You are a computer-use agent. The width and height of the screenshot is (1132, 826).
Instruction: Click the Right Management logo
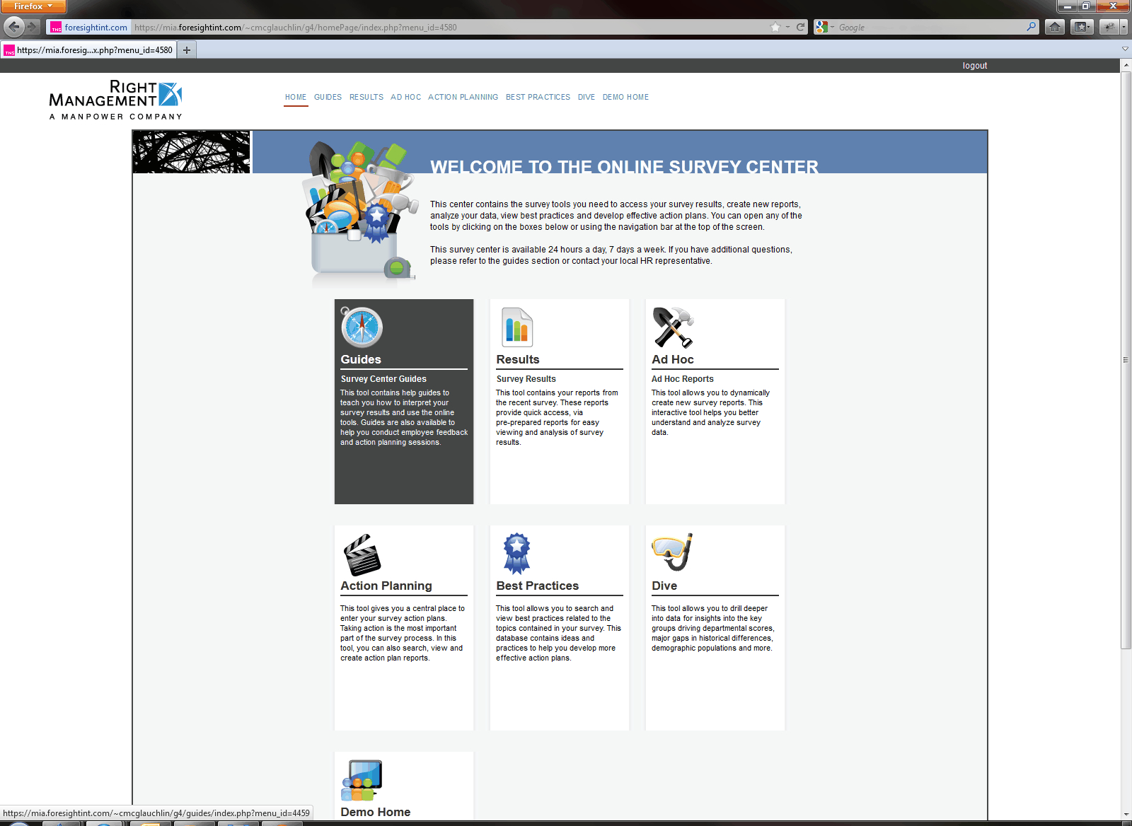coord(116,100)
